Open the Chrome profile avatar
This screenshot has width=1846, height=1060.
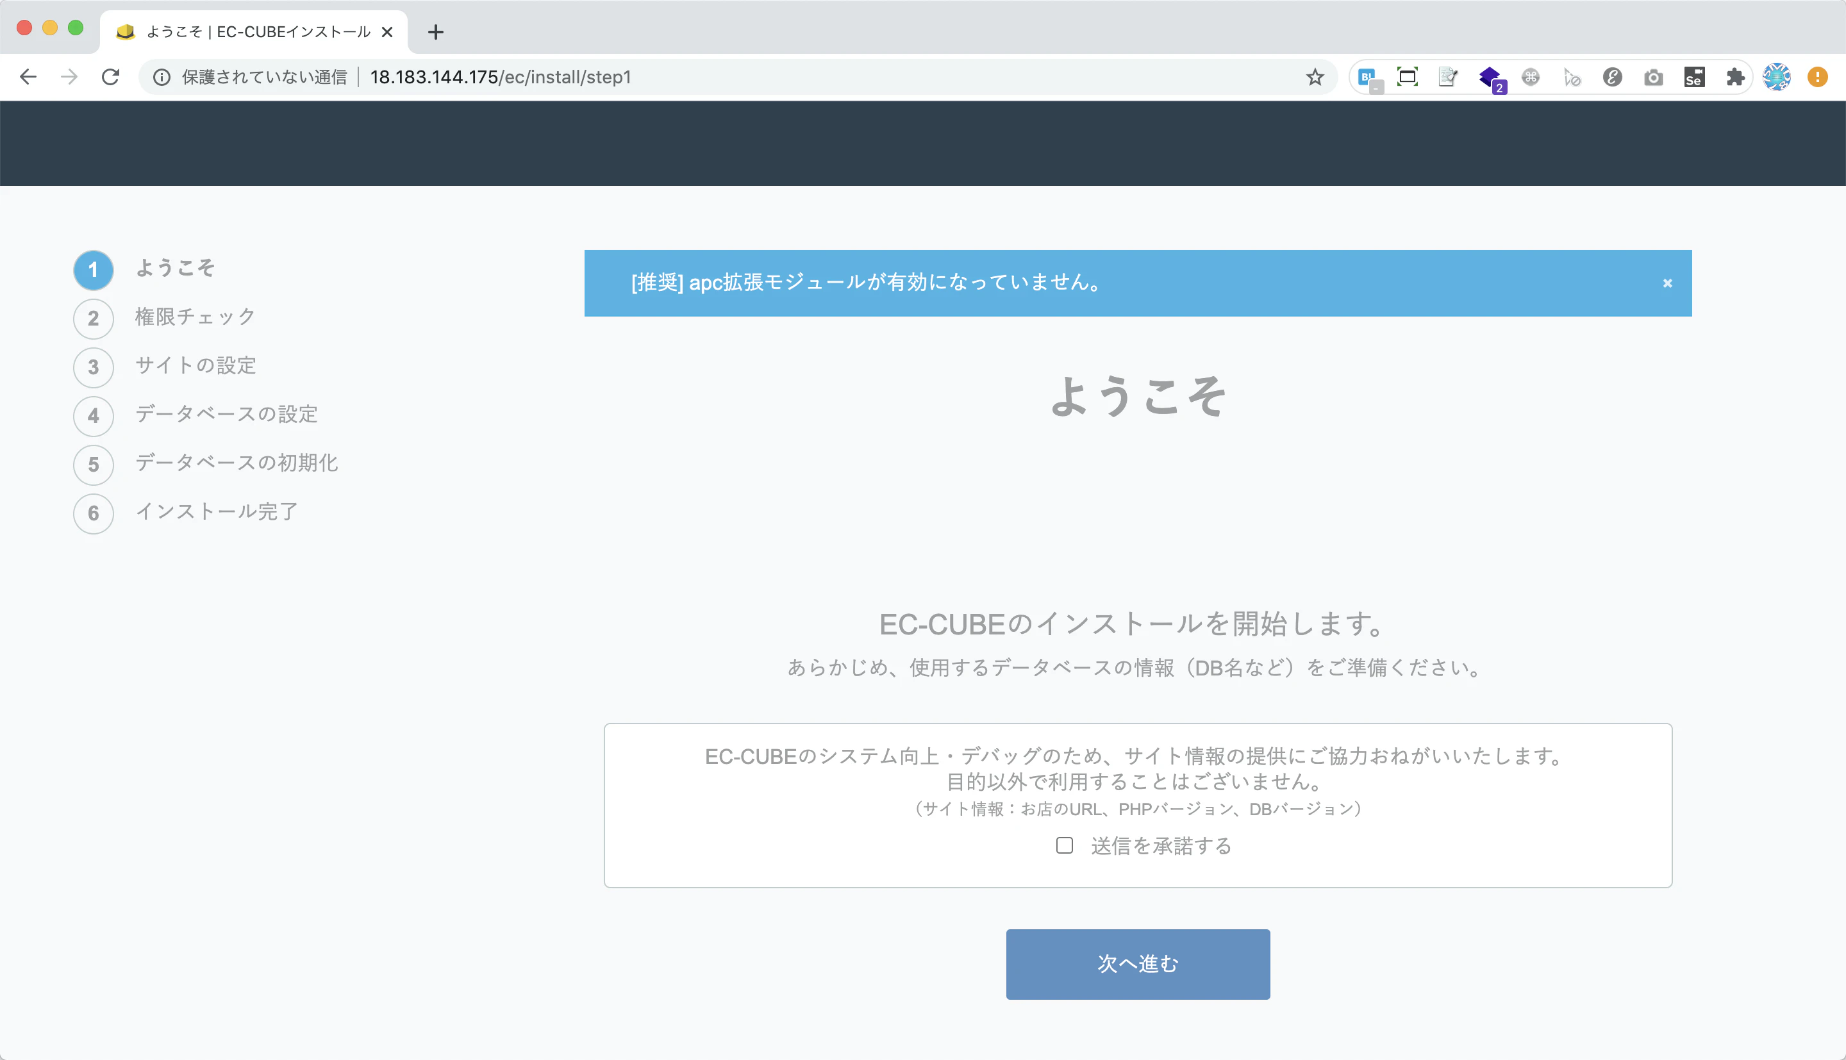click(x=1777, y=77)
